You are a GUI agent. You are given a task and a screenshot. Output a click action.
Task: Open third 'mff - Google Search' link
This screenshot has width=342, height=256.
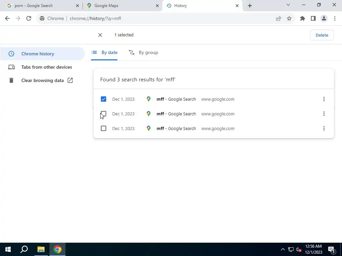[x=176, y=128]
